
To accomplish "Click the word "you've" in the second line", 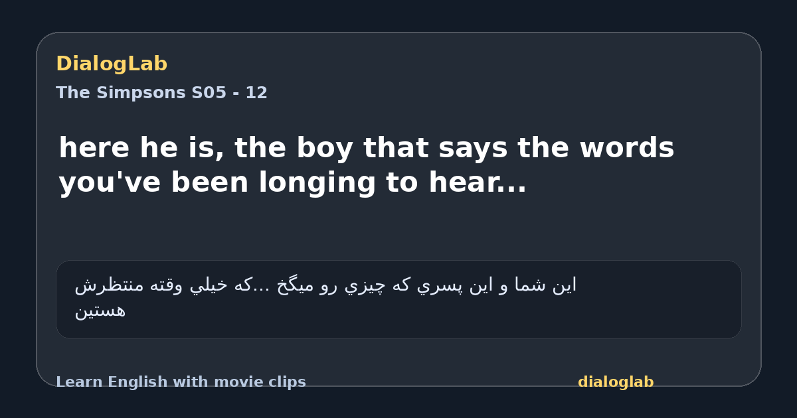I will click(x=110, y=183).
